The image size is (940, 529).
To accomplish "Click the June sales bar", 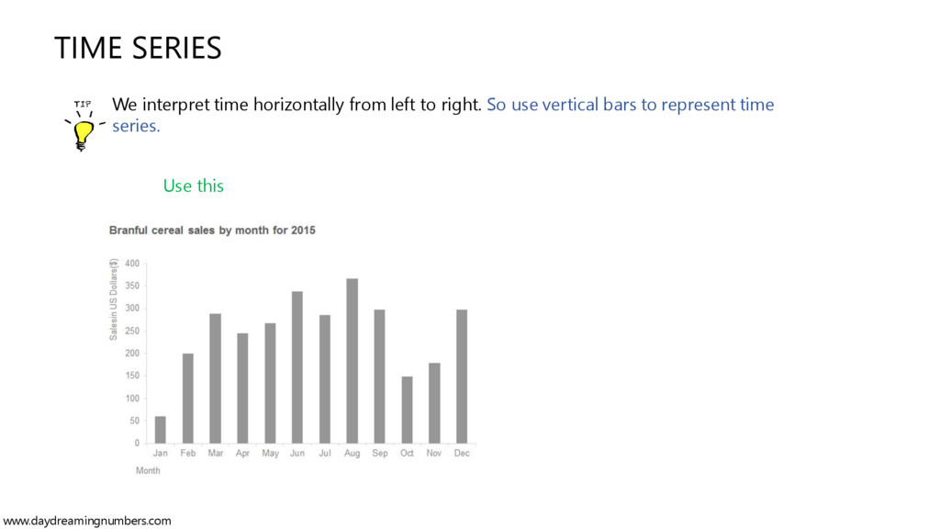I will 297,367.
